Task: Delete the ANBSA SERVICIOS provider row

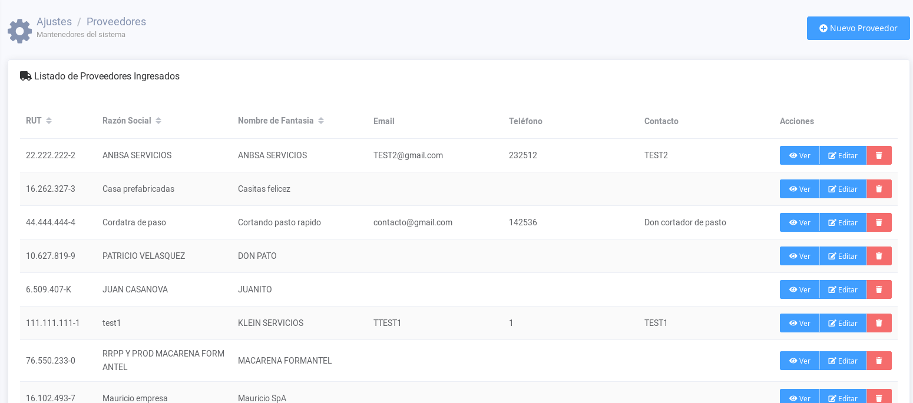Action: click(879, 155)
